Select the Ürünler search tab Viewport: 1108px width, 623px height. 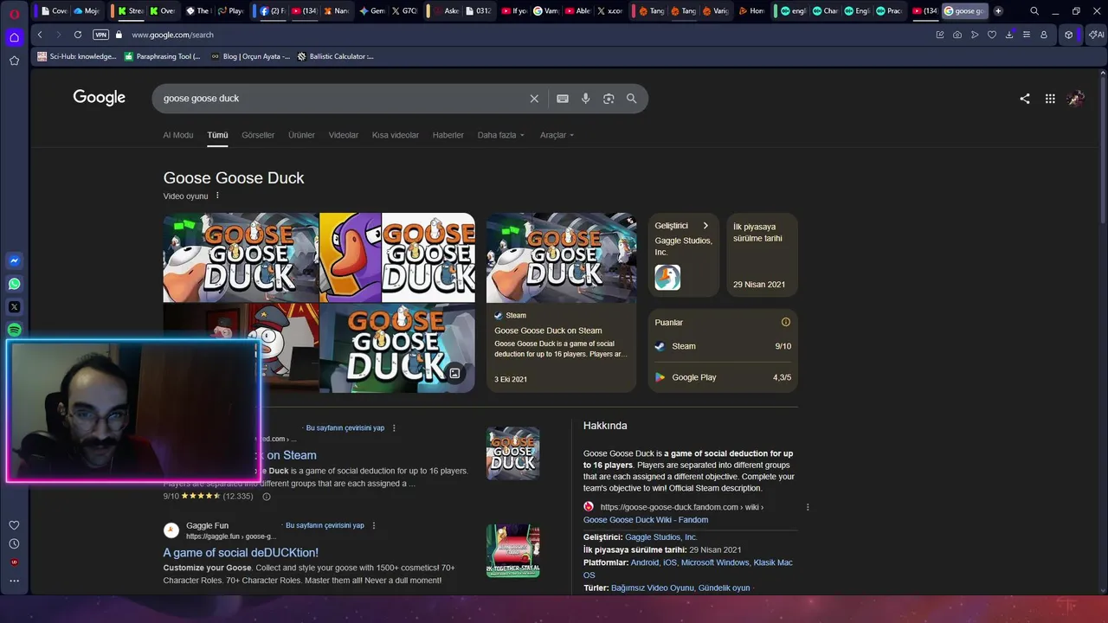pyautogui.click(x=301, y=135)
